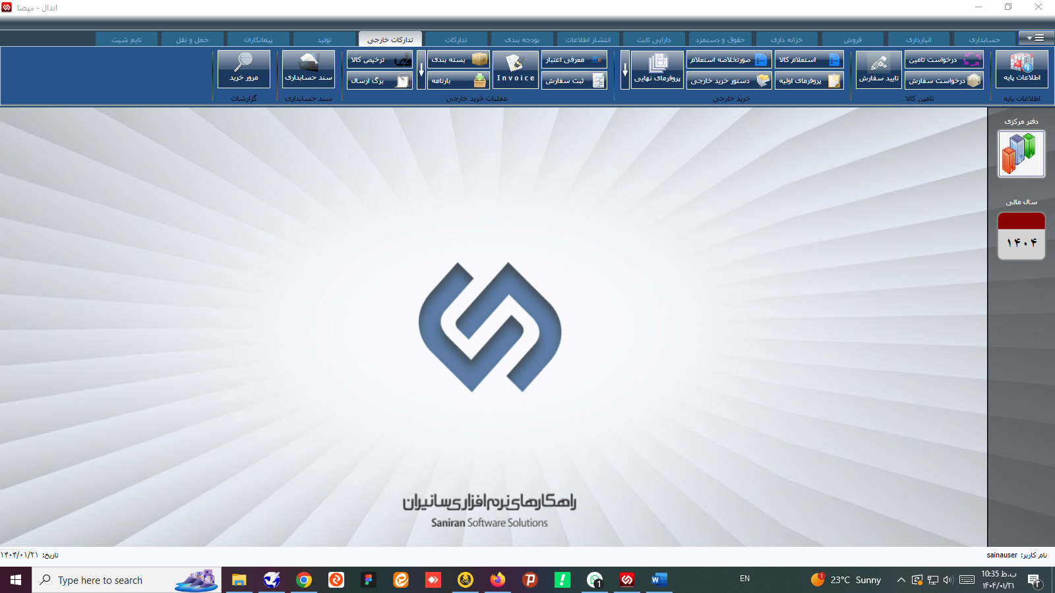Click معرفی اعتبار (credit introduction) button
Screen dimensions: 1055x593
574,60
